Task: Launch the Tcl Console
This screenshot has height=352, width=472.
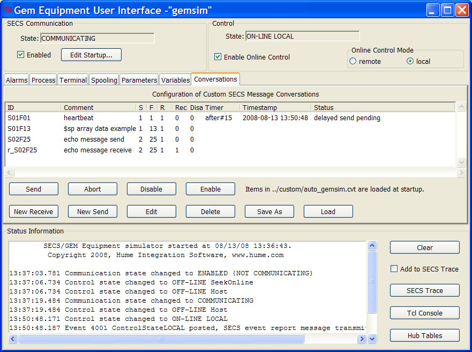Action: pos(424,313)
